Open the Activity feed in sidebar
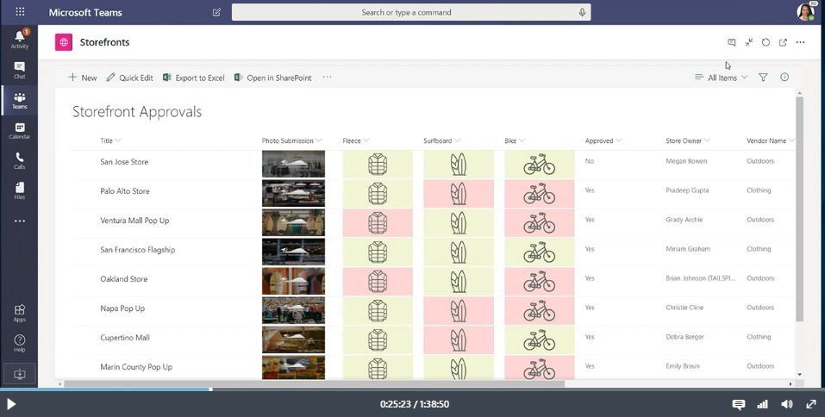Screen dimensions: 825x417 click(x=19, y=39)
